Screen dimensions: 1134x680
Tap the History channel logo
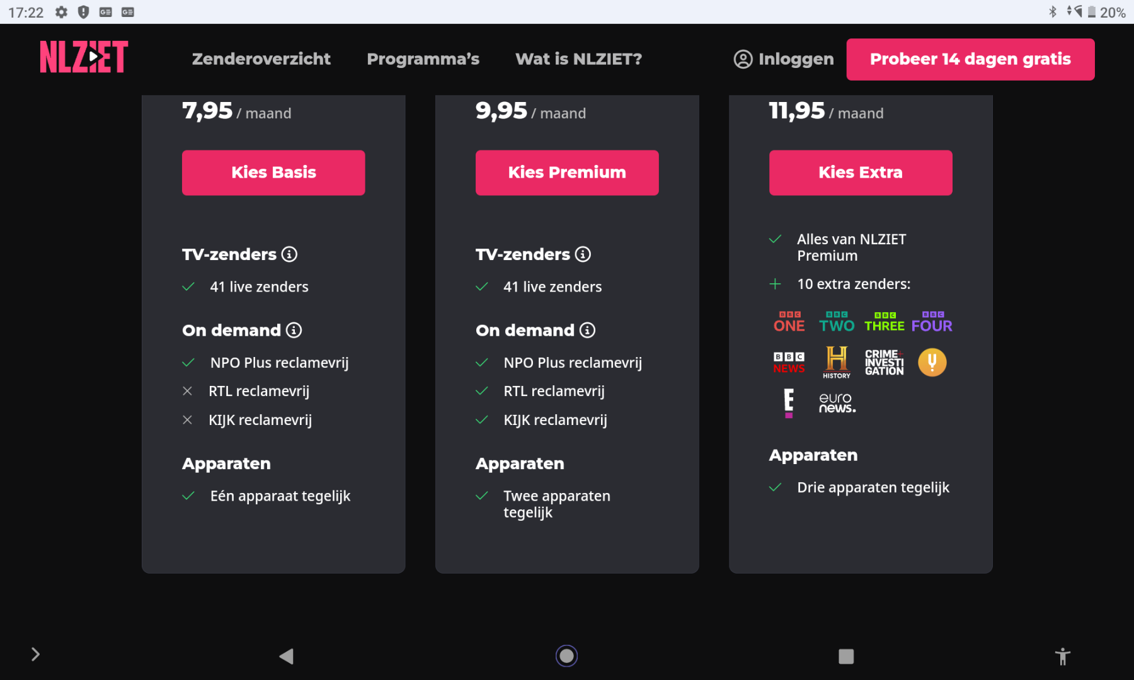[837, 362]
